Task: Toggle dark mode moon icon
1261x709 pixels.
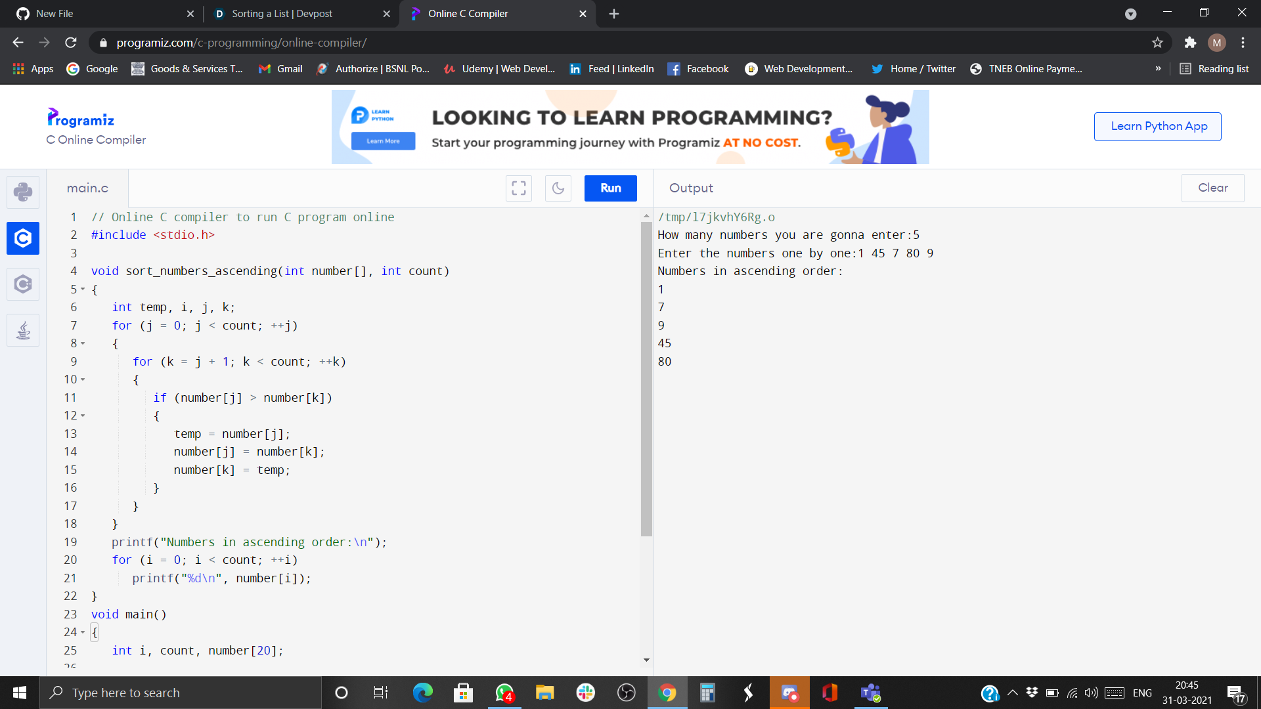Action: [x=558, y=188]
